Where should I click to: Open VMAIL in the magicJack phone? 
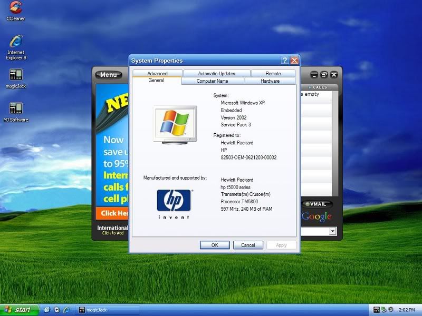click(x=318, y=204)
